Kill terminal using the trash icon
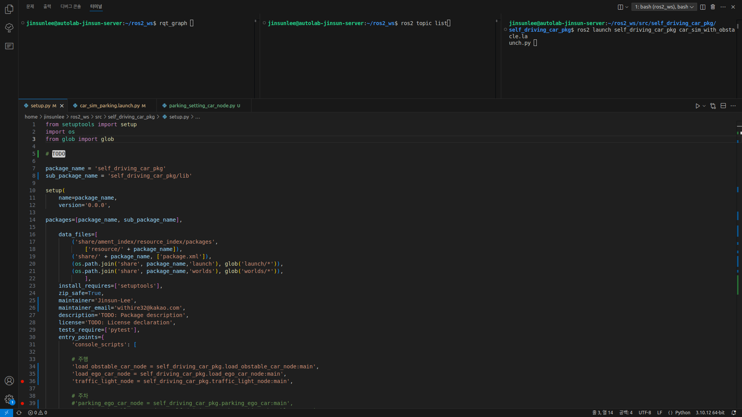 [x=713, y=7]
